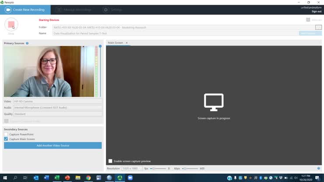Enable the Capture PowerPoint checkbox

click(6, 134)
